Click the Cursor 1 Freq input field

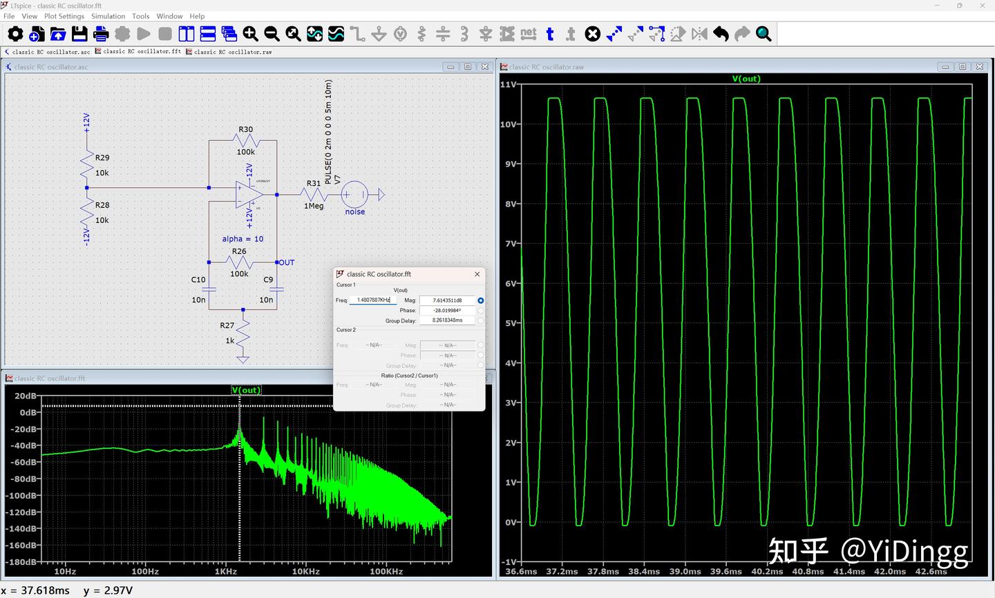(373, 300)
